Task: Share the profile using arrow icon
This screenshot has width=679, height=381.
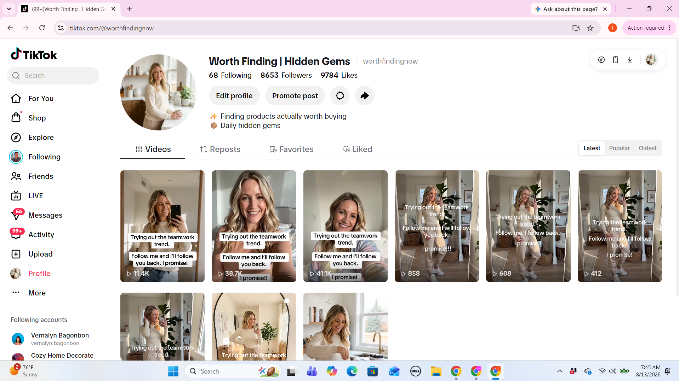Action: [x=365, y=96]
